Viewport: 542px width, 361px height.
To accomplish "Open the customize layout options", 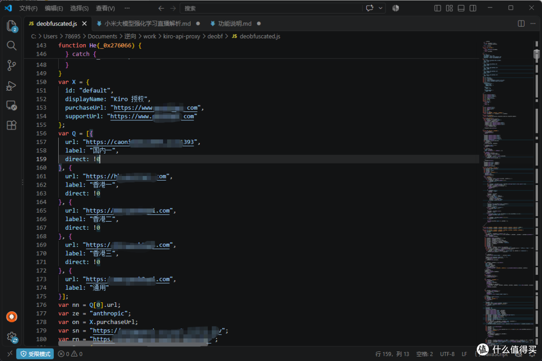I will (449, 8).
